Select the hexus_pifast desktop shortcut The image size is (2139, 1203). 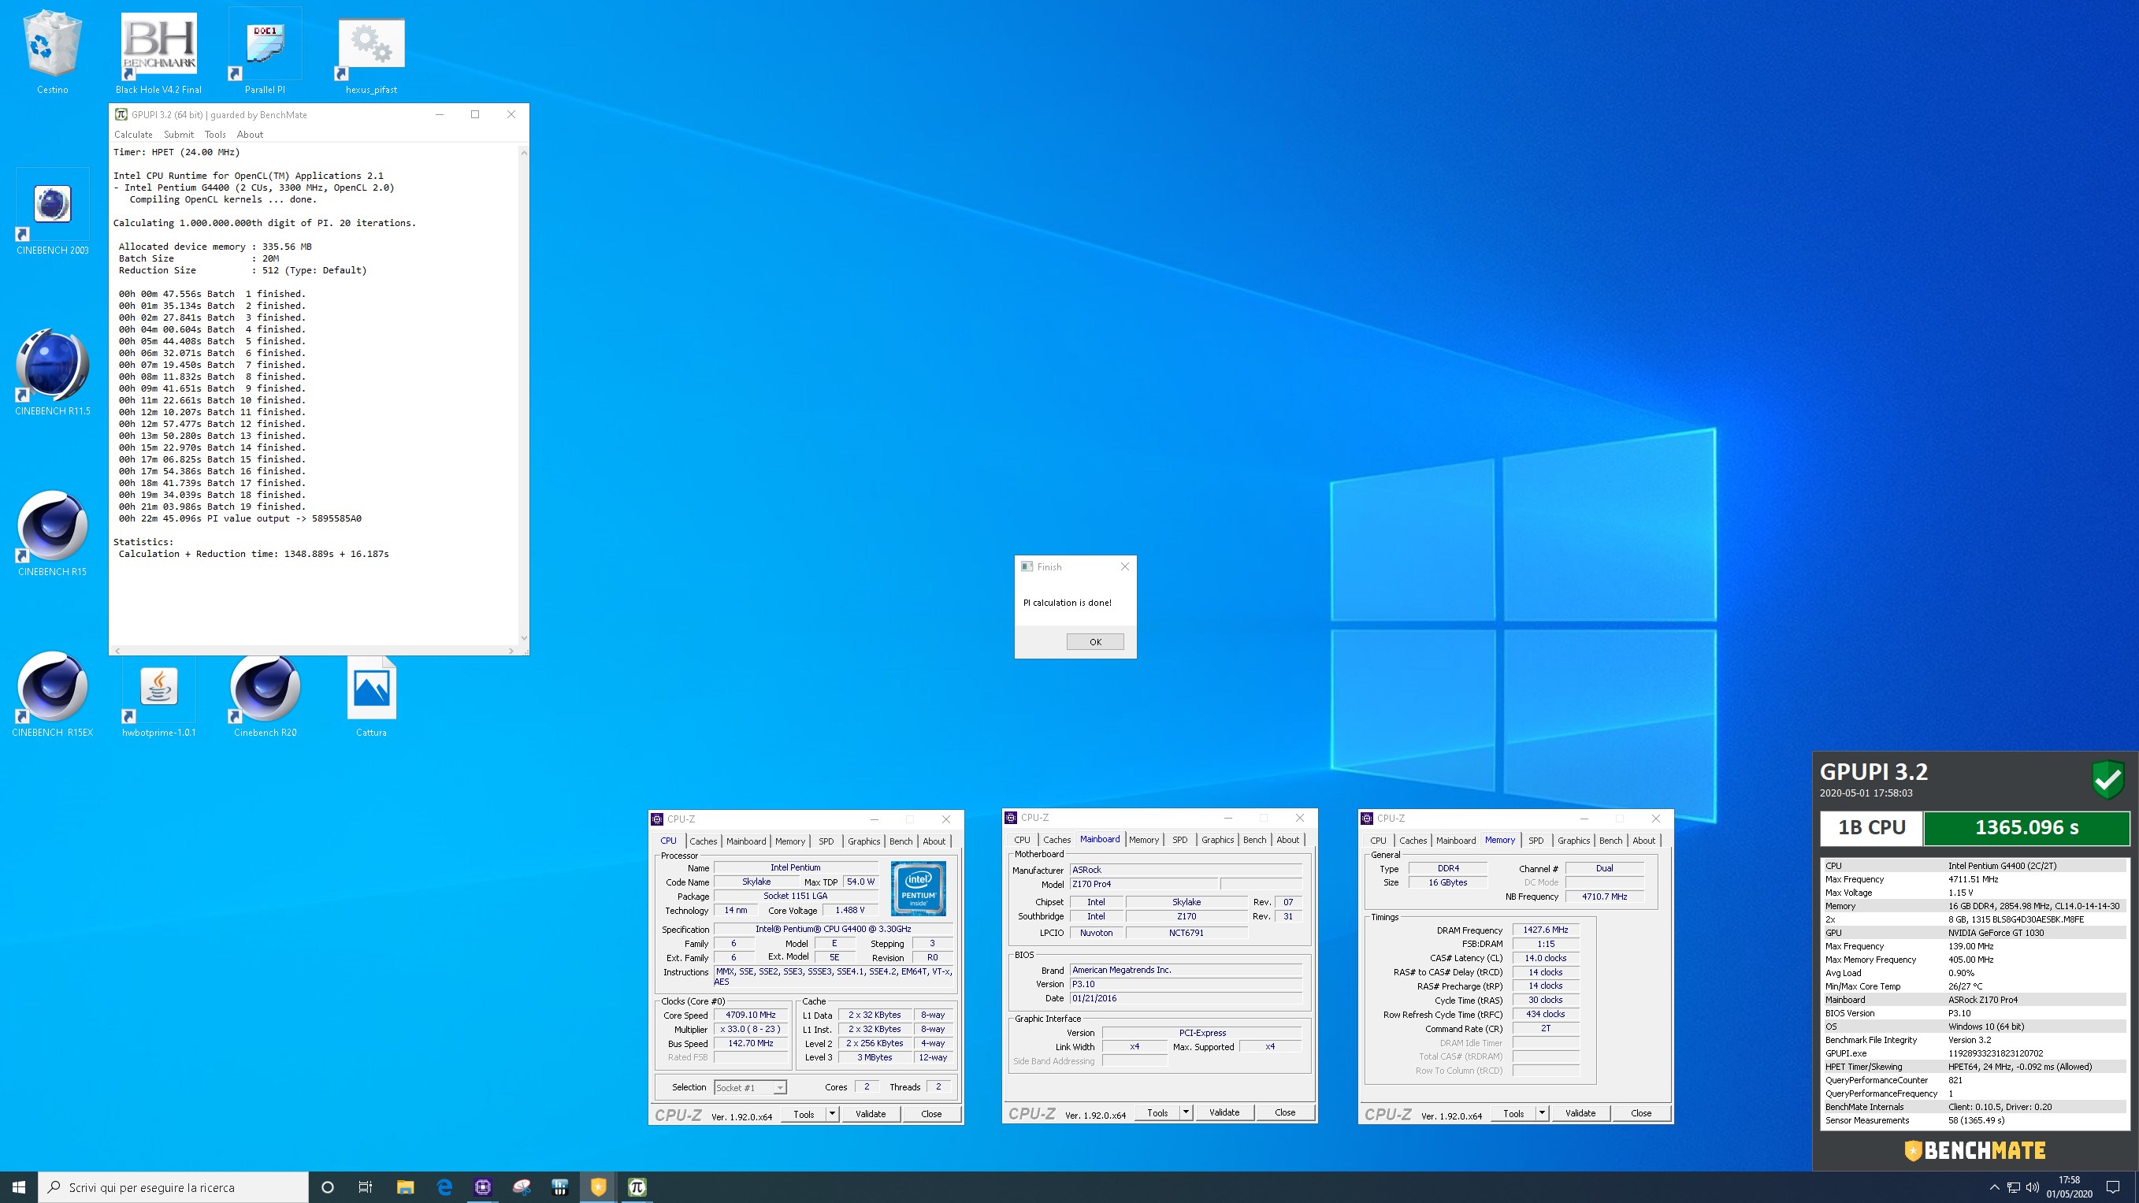[x=371, y=51]
